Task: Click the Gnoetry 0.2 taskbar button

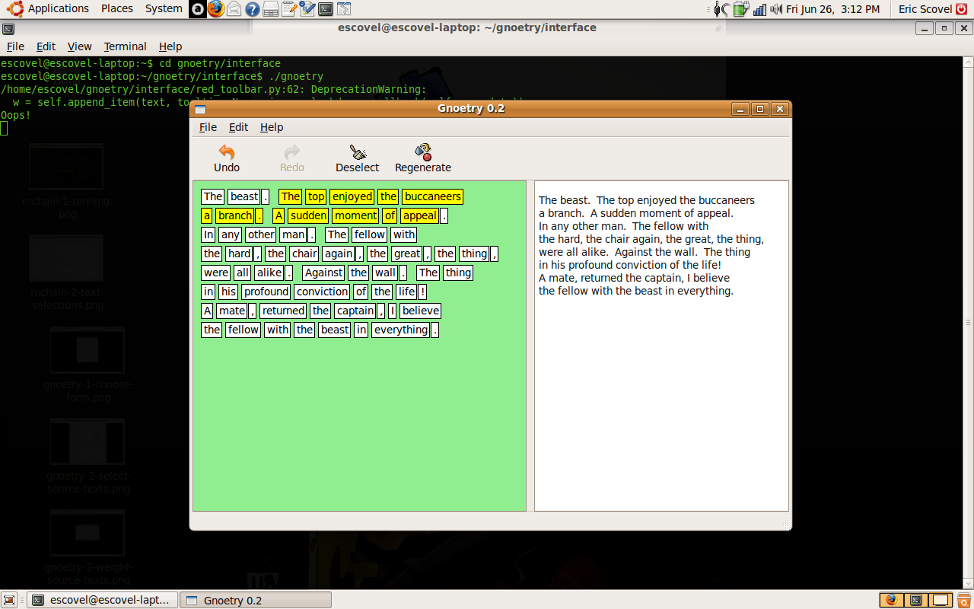Action: (256, 600)
